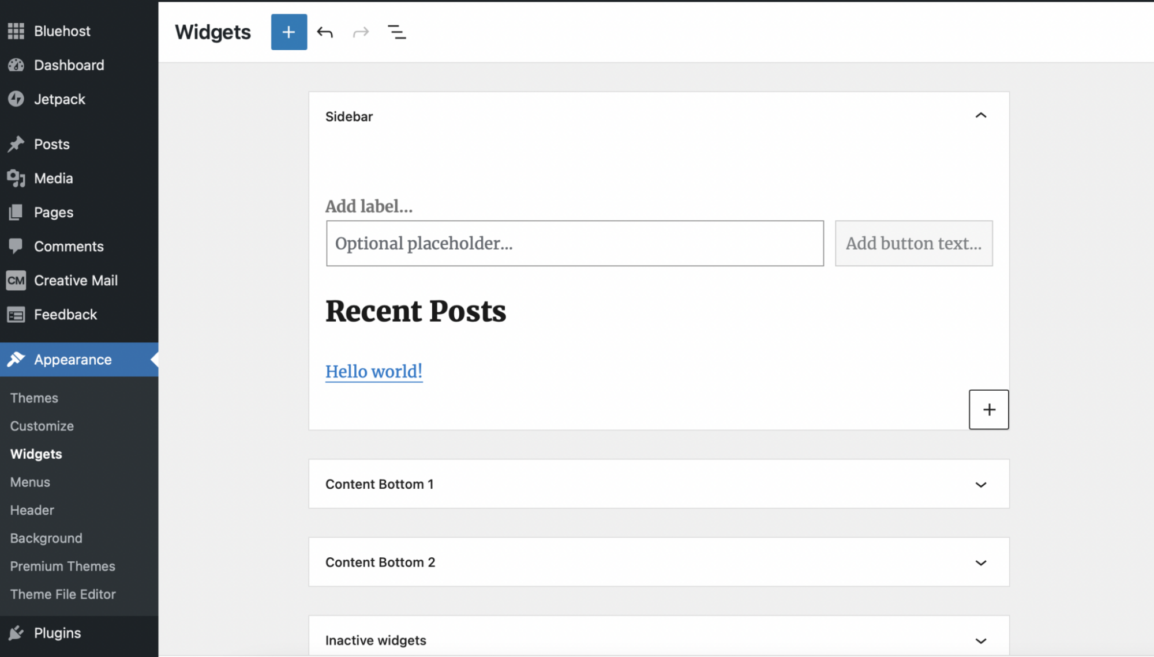
Task: Expand the Content Bottom 2 area
Action: point(980,563)
